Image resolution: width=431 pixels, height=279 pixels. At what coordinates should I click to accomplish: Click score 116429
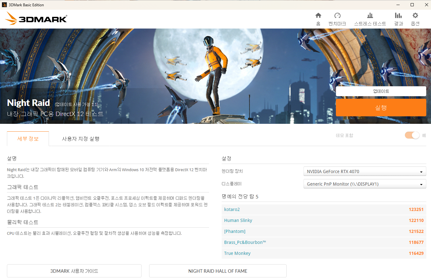pyautogui.click(x=416, y=253)
